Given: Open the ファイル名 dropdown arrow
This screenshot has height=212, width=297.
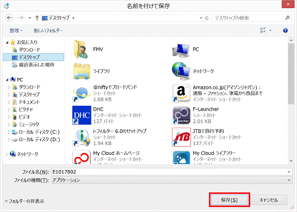Looking at the screenshot, I should [x=289, y=172].
